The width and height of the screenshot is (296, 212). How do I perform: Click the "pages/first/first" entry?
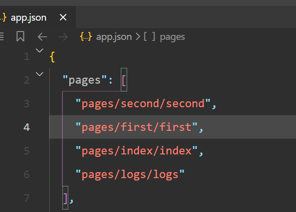point(136,127)
